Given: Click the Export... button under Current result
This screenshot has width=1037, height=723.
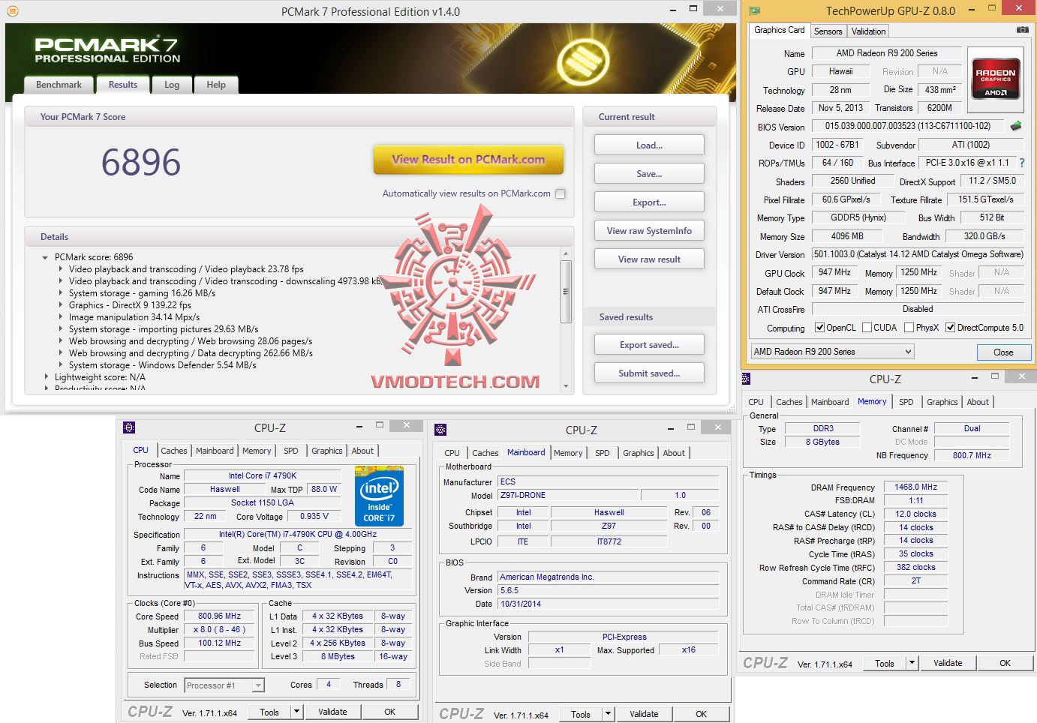Looking at the screenshot, I should tap(649, 202).
